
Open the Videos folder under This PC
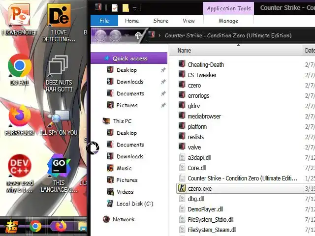click(x=125, y=192)
